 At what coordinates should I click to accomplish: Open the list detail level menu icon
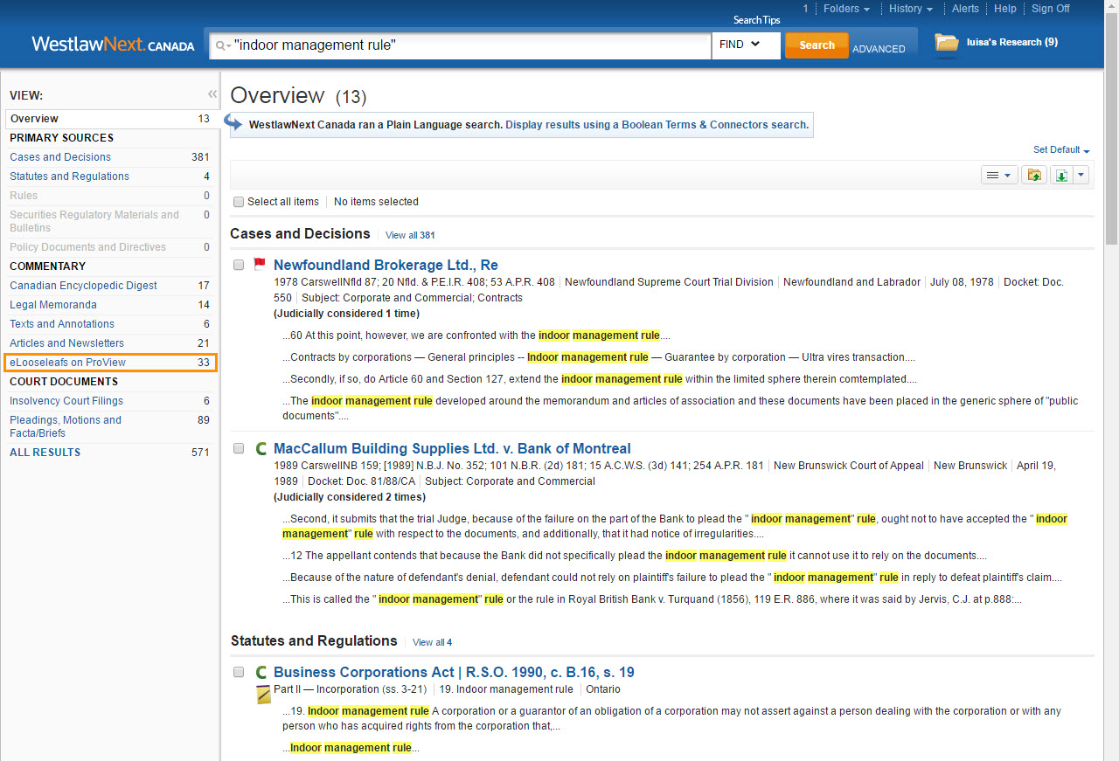[x=998, y=176]
